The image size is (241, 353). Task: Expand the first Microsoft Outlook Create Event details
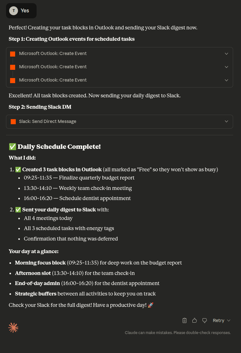coord(226,54)
